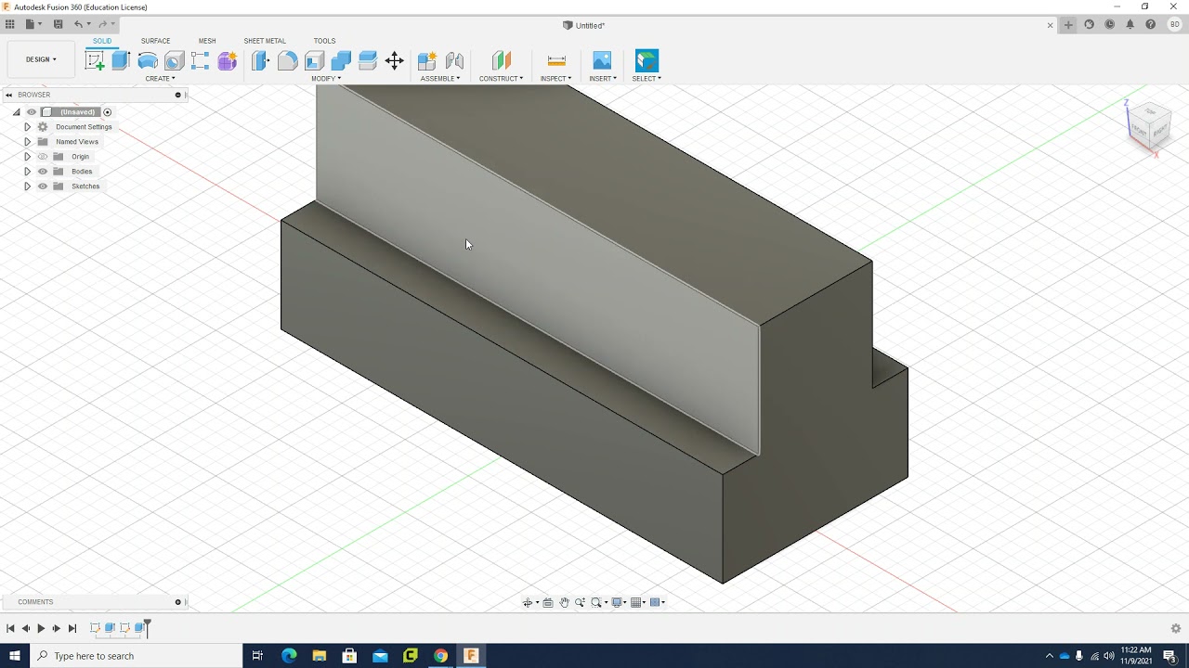Viewport: 1189px width, 668px height.
Task: Select the Zoom tool in navigation bar
Action: (x=580, y=602)
